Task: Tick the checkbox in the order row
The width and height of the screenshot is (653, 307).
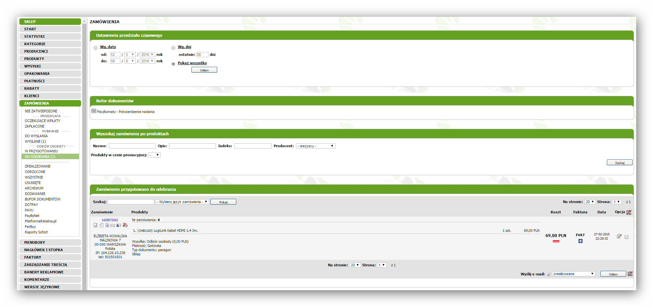Action: (x=627, y=237)
